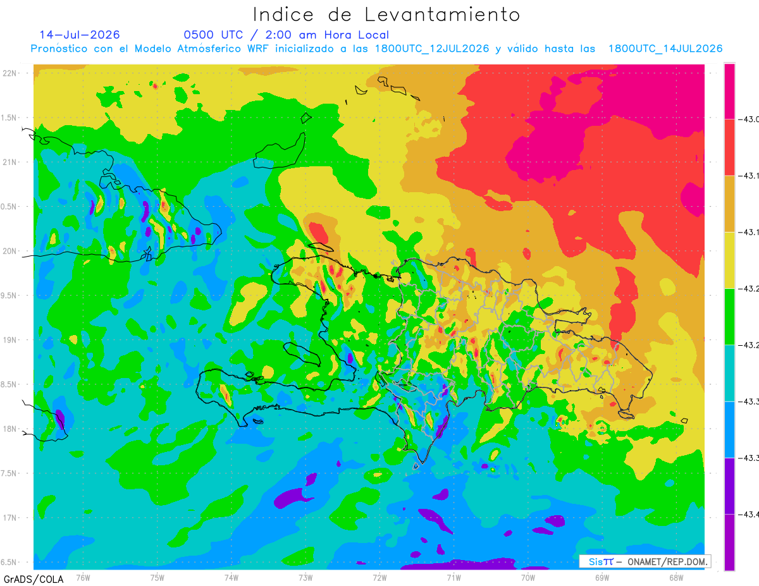Image resolution: width=759 pixels, height=586 pixels.
Task: Click the 'SisTT - ONAMET/REP.DOM.' watermark box
Action: point(645,561)
